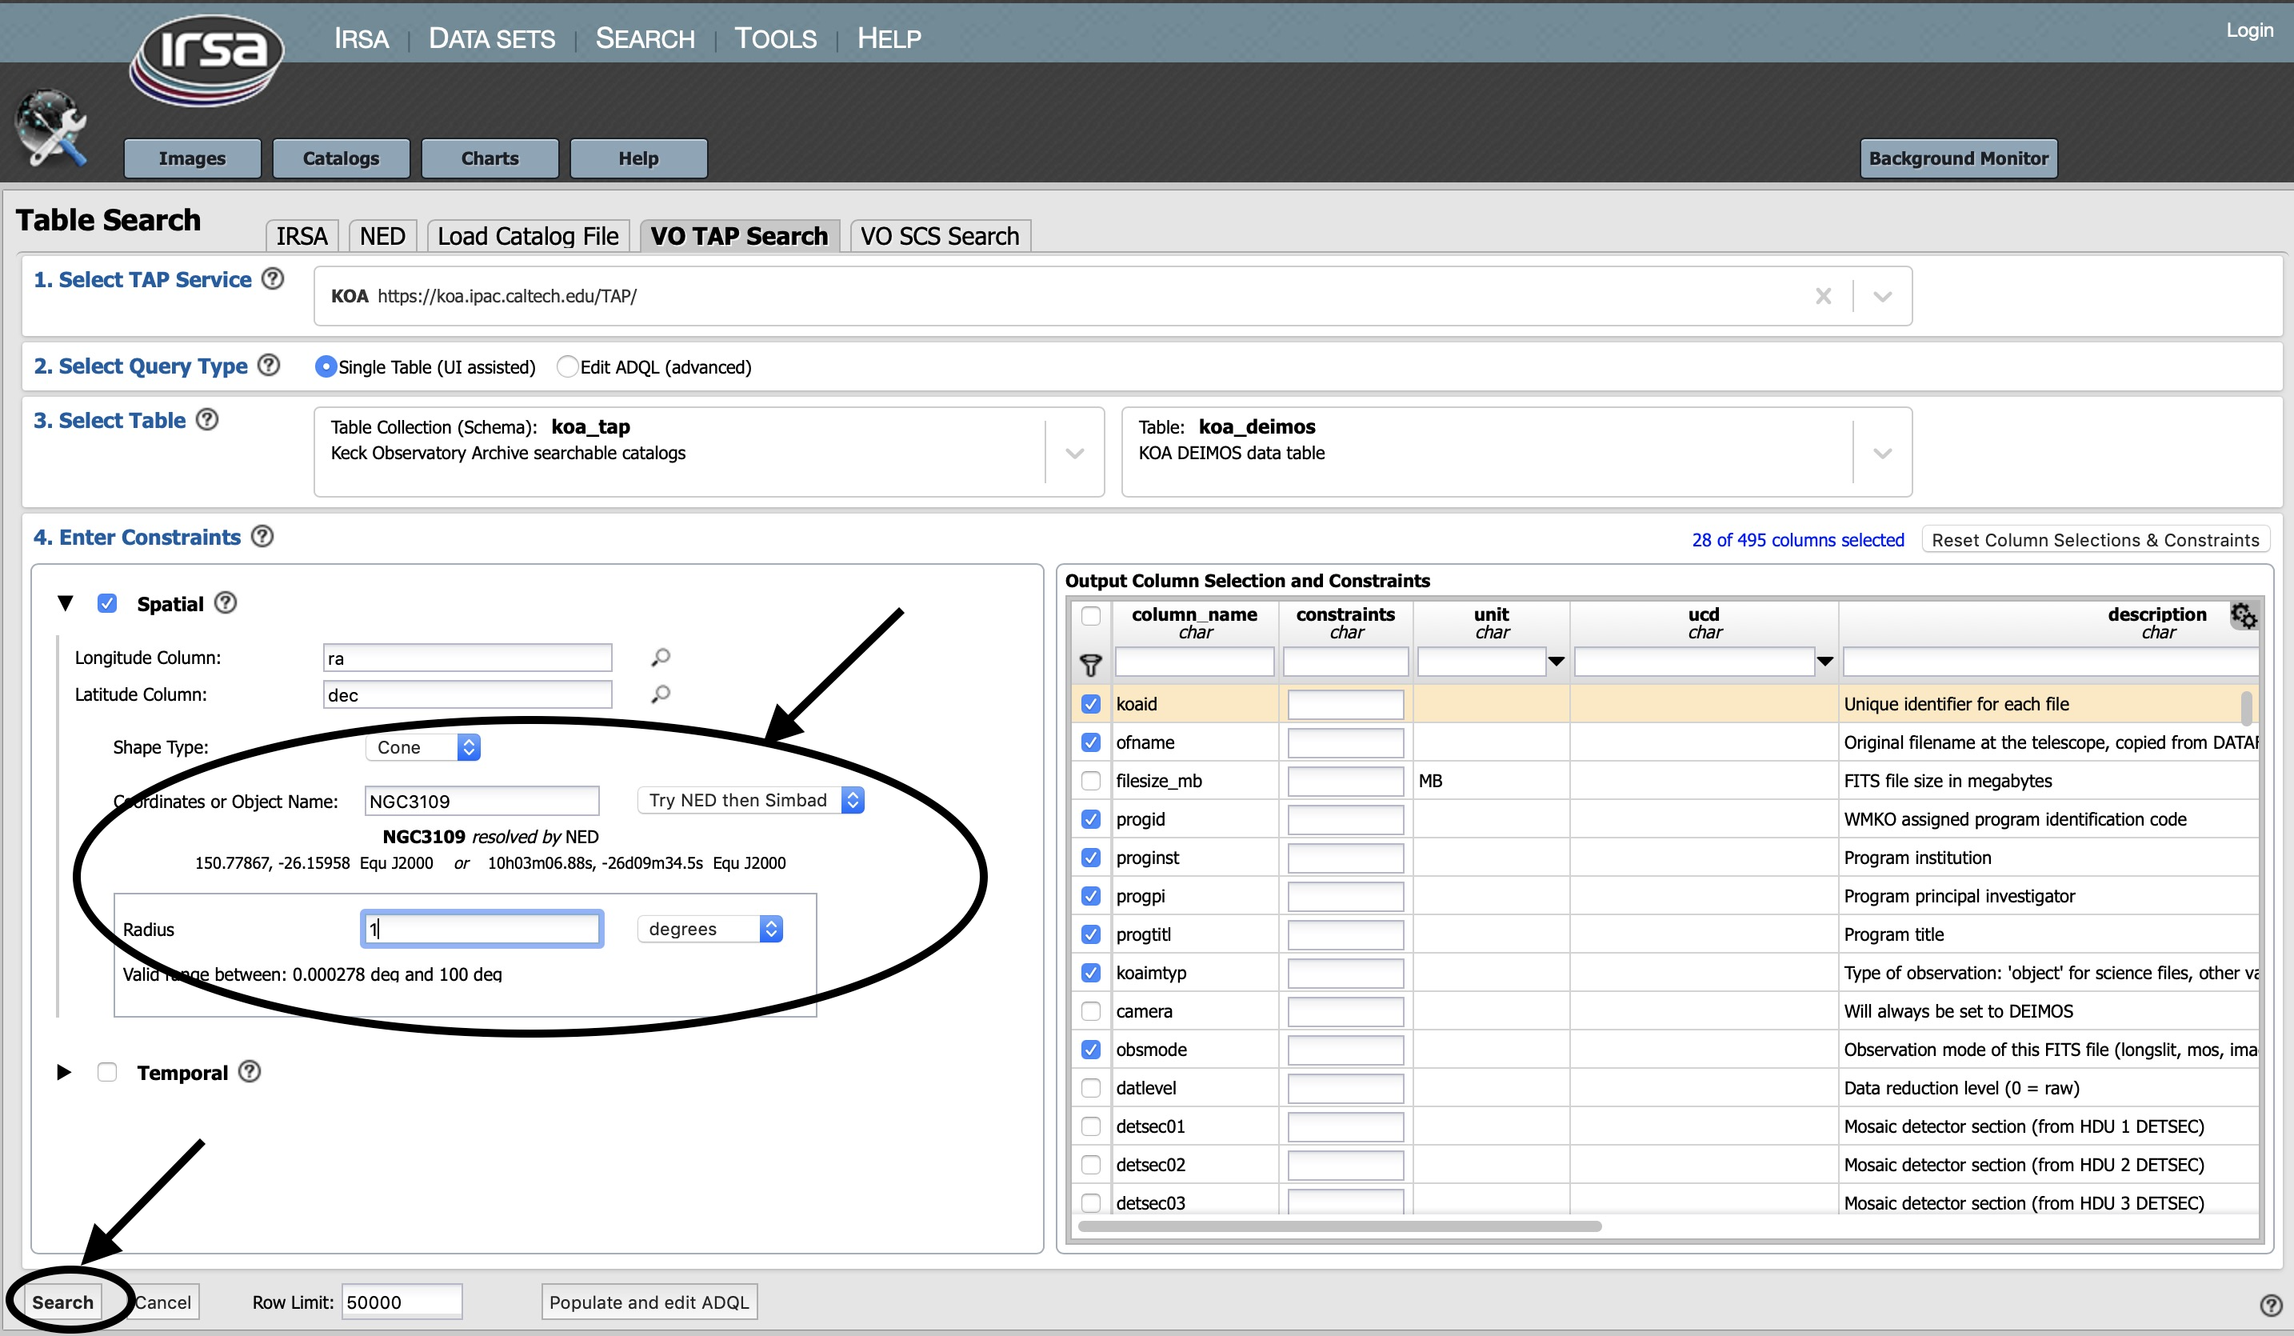
Task: Open the Shape Type Cone dropdown
Action: point(423,746)
